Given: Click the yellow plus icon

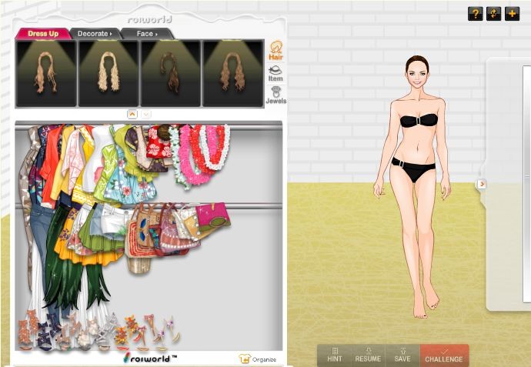Looking at the screenshot, I should click(512, 13).
